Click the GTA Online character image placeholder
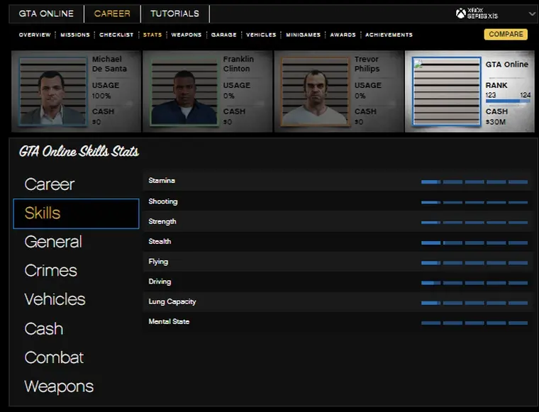The width and height of the screenshot is (539, 412). coord(445,91)
